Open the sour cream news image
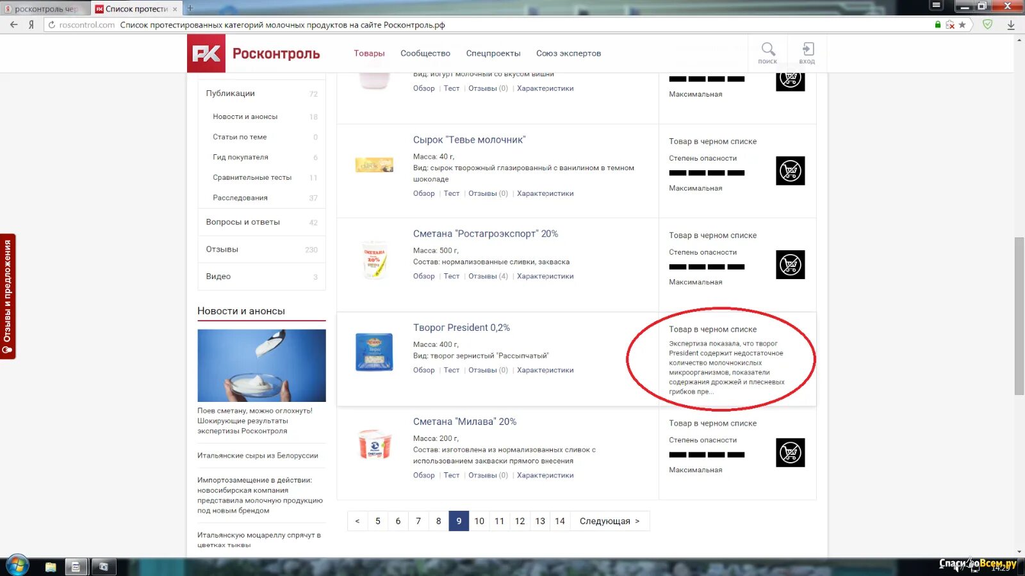This screenshot has width=1025, height=576. 261,365
